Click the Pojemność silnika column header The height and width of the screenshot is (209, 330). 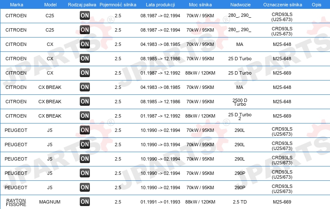click(x=118, y=5)
